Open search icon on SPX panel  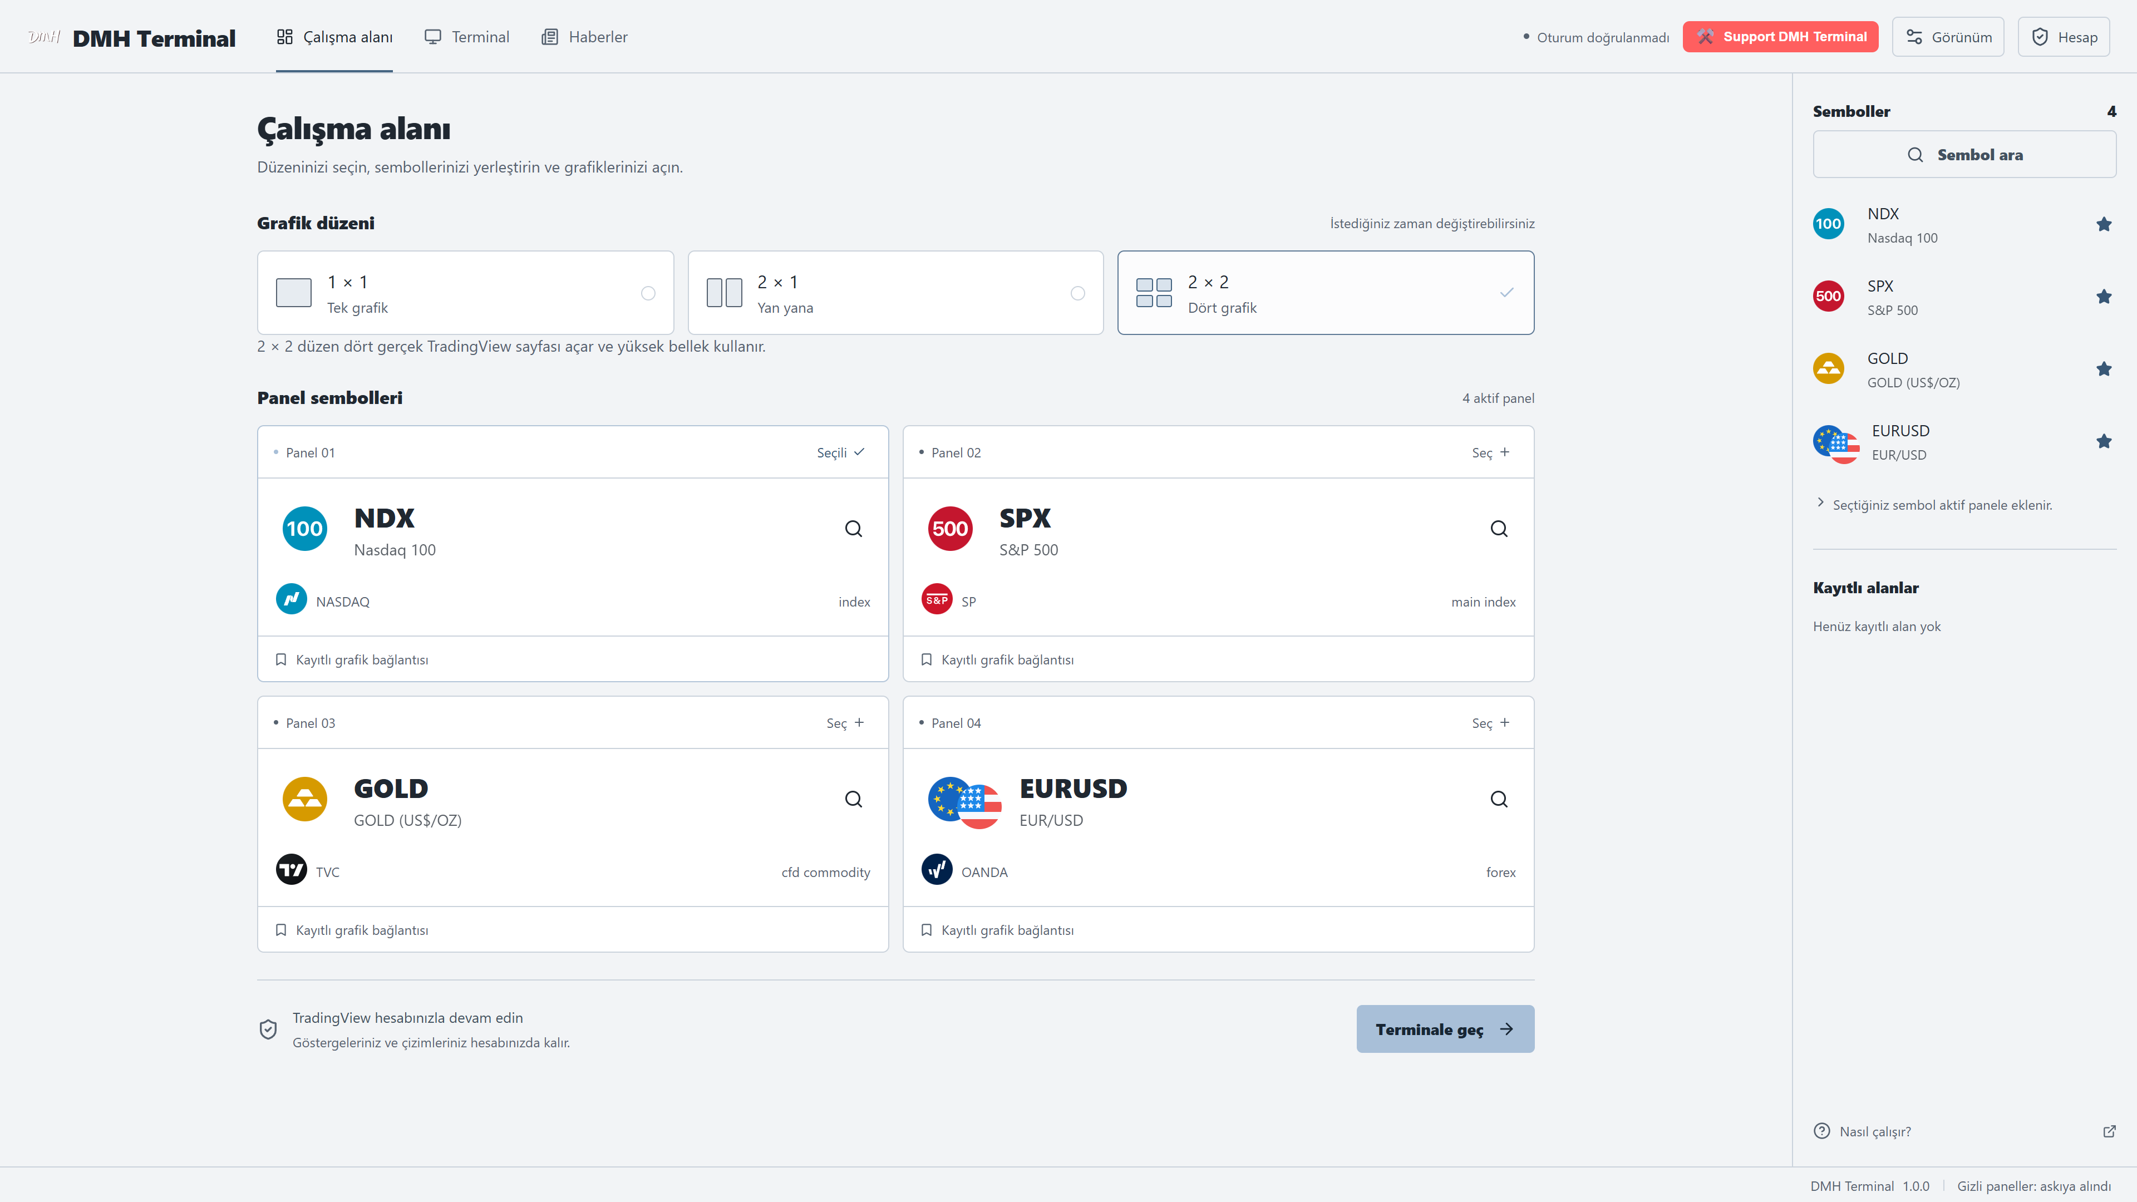(1498, 529)
